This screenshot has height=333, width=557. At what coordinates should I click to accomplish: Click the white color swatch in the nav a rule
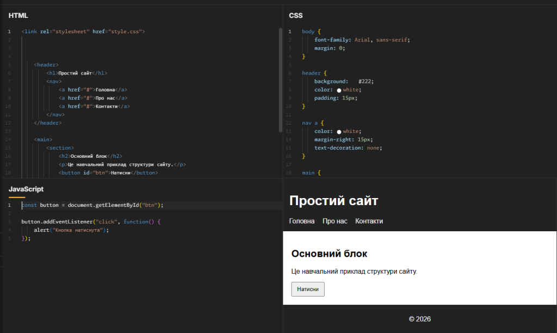pos(339,131)
